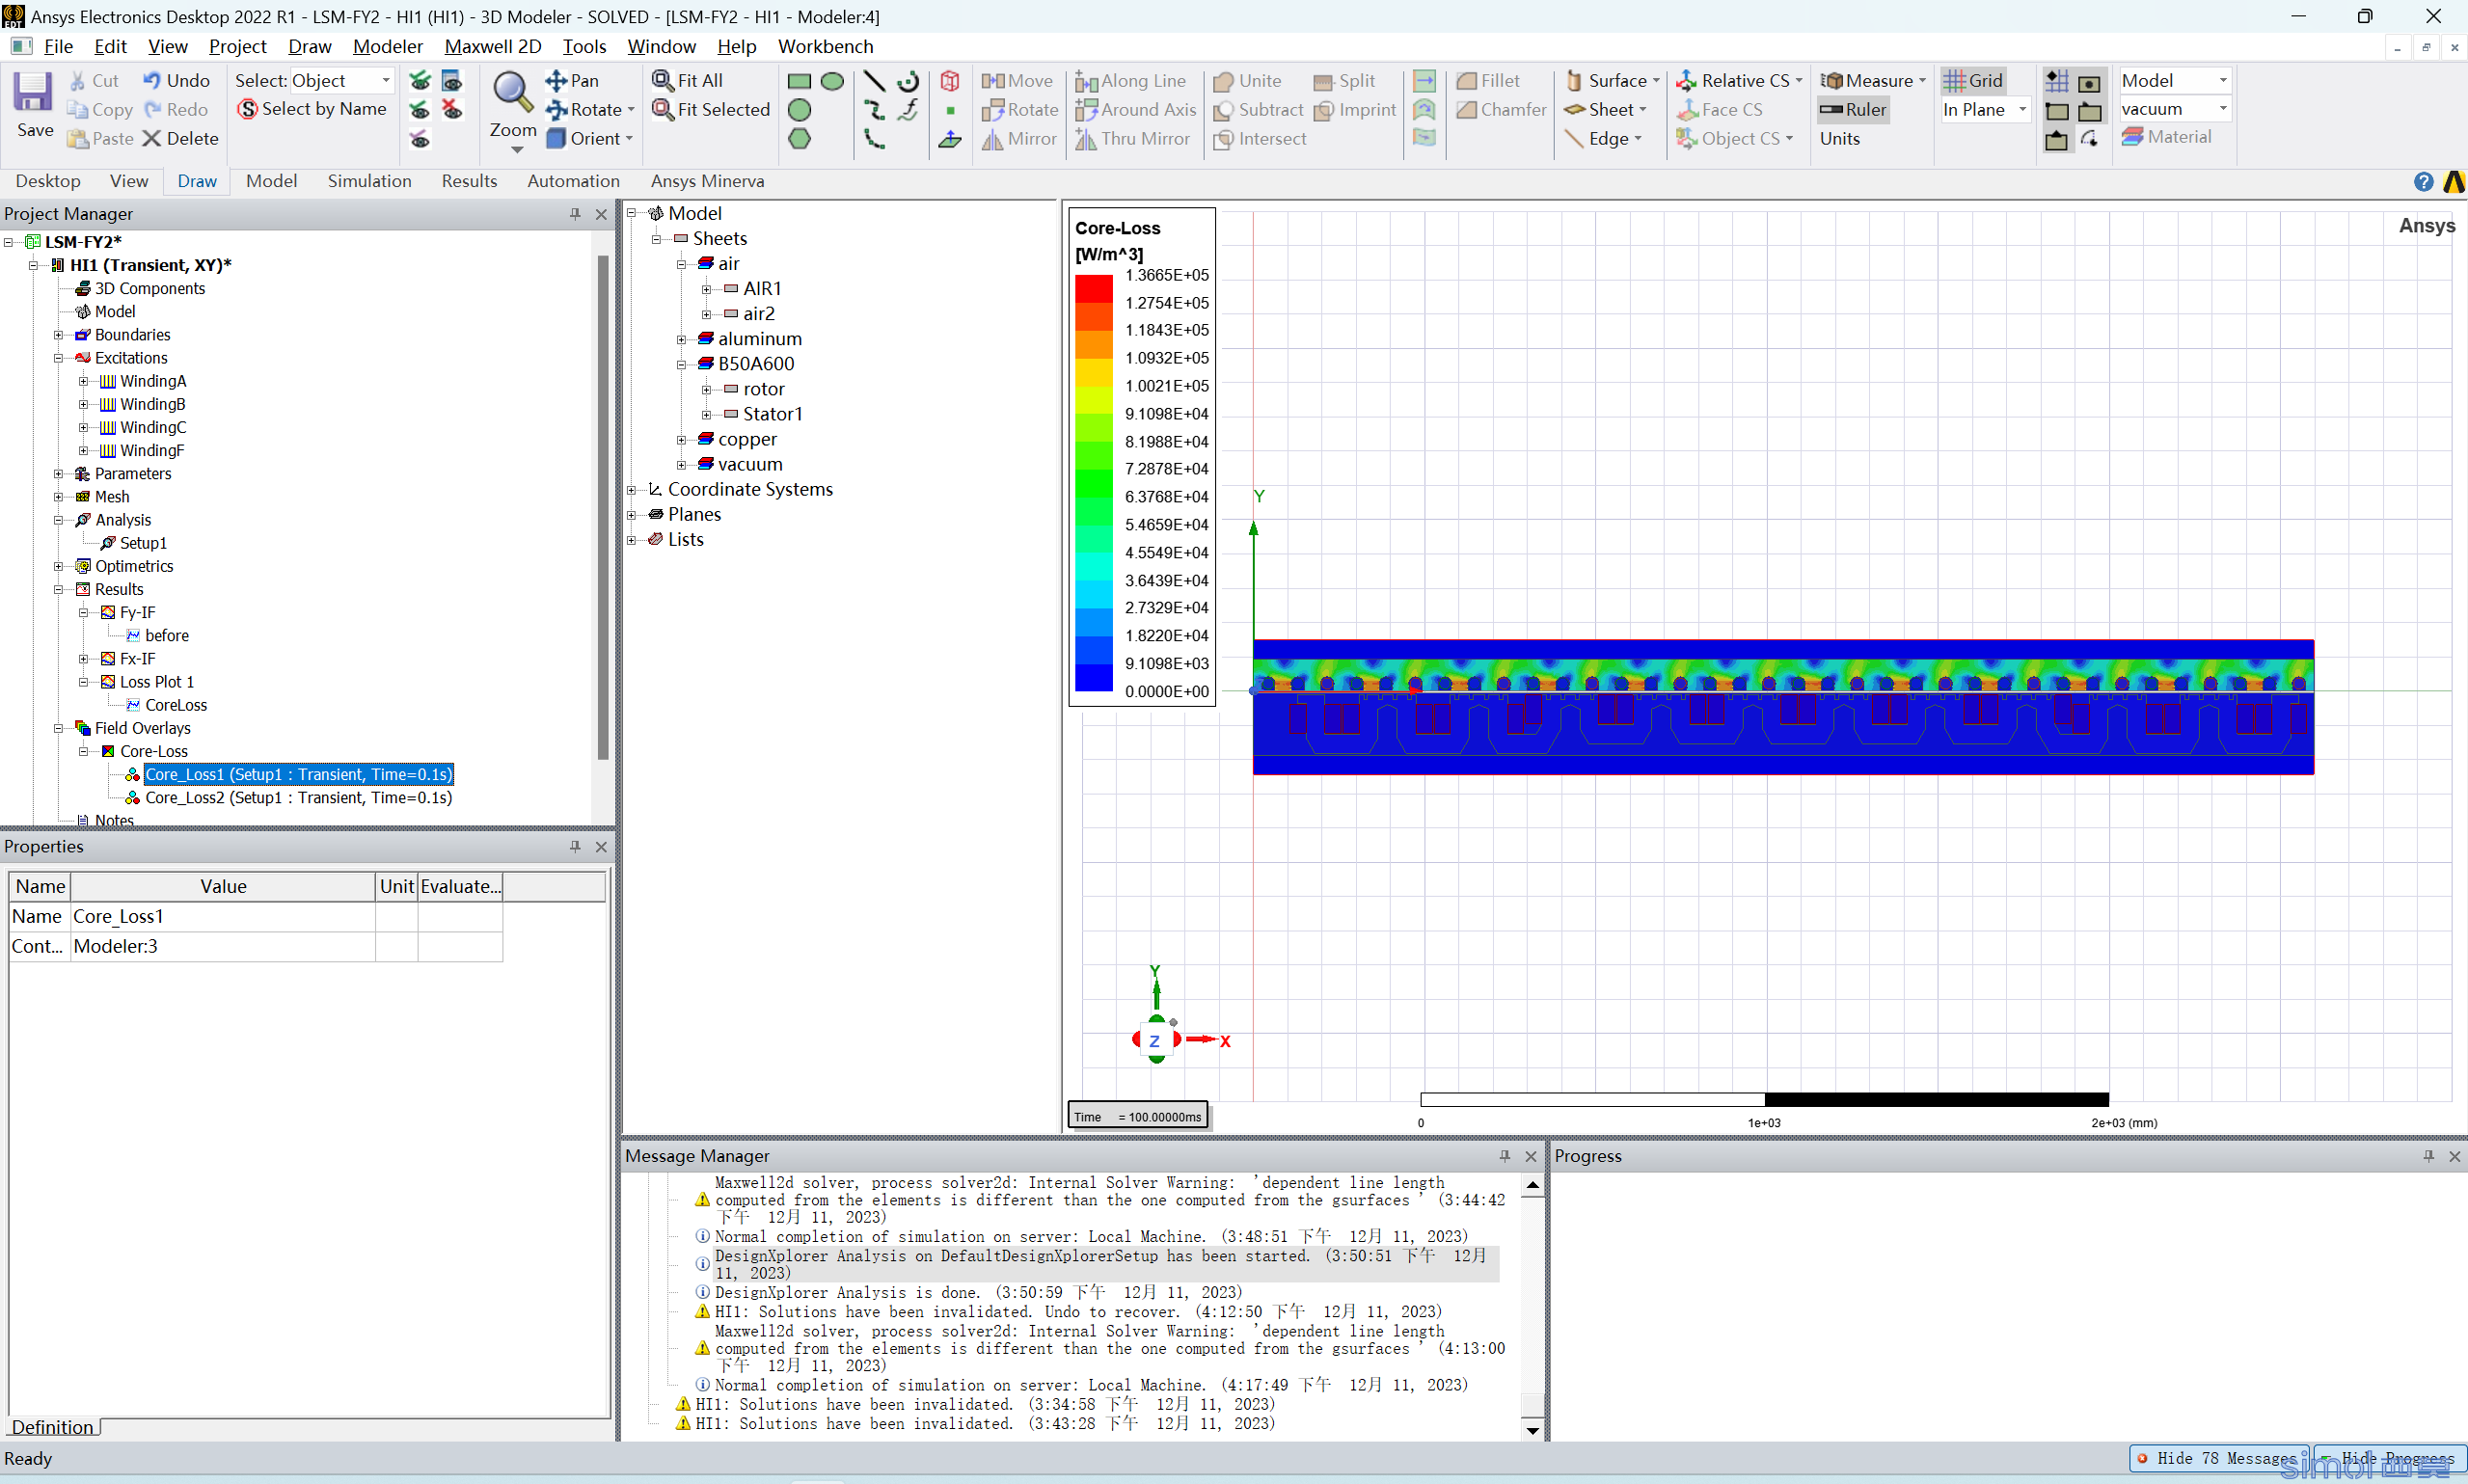
Task: Pin the Project Manager panel
Action: pos(575,213)
